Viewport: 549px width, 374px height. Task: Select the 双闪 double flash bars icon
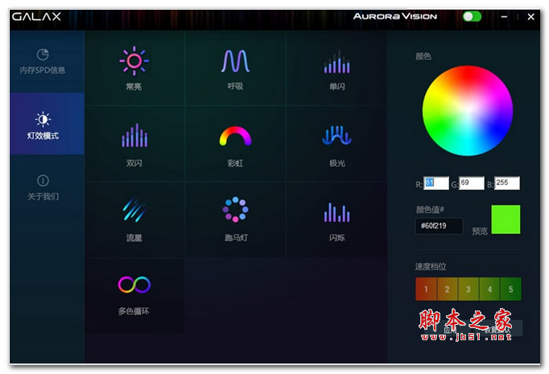click(x=134, y=135)
